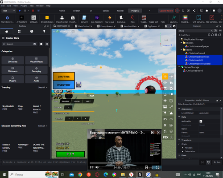Expand the Orientation property

coord(182,151)
